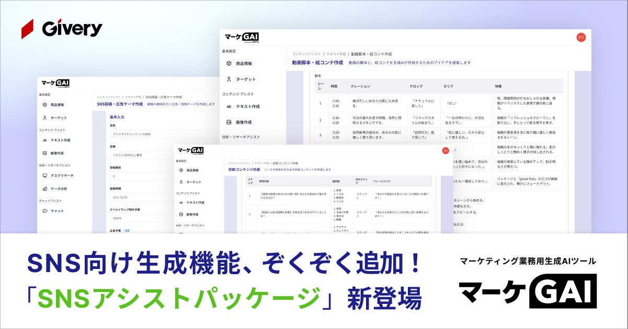Screen dimensions: 628x329
Task: Click マーケGAI logo in 動画脚本 window
Action: tap(242, 37)
